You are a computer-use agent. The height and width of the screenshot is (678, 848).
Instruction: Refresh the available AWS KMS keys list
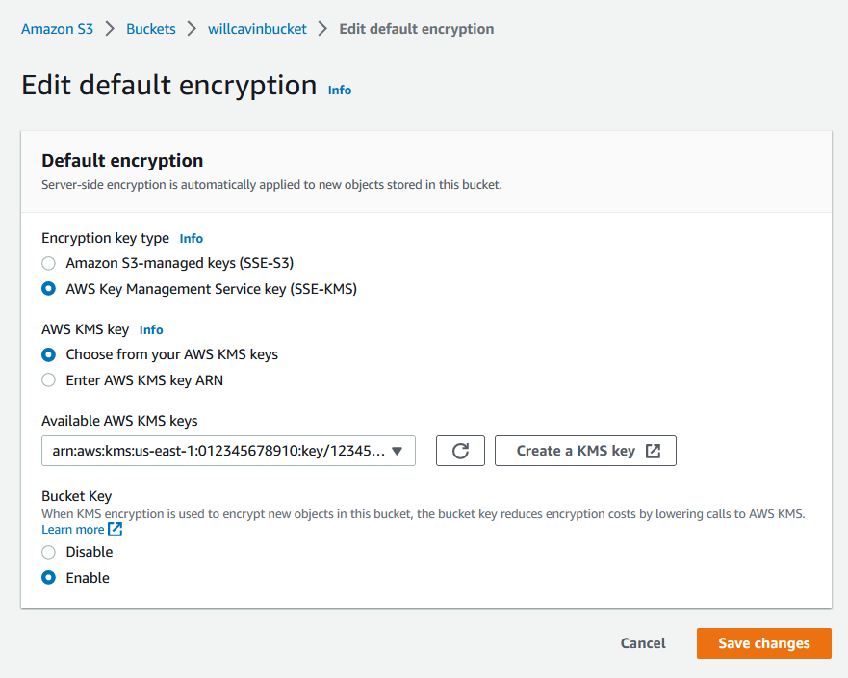(460, 450)
